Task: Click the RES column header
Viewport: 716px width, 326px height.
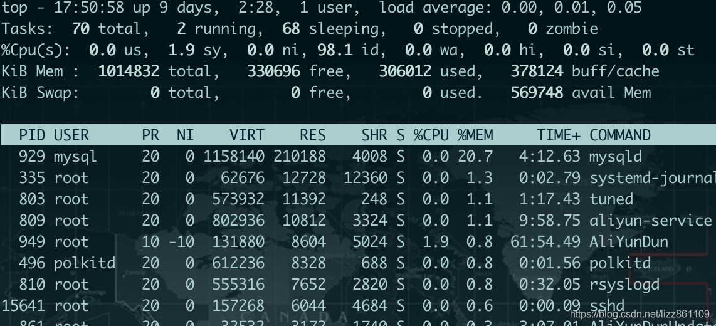Action: (x=313, y=135)
